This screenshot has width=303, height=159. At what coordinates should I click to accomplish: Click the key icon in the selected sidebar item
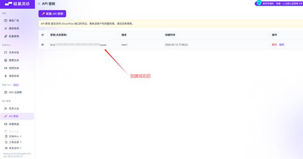(6, 116)
